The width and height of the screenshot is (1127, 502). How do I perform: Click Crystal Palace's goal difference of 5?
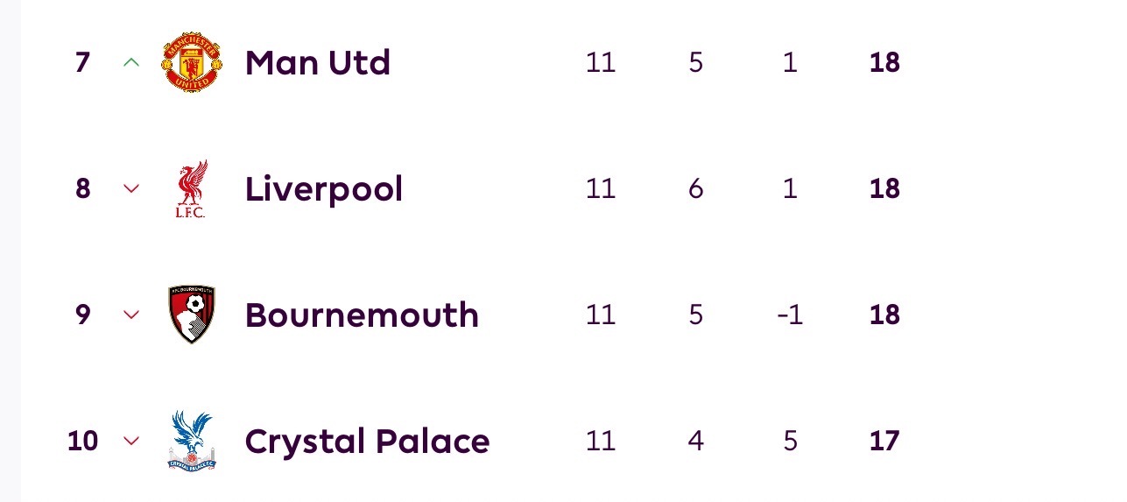790,441
